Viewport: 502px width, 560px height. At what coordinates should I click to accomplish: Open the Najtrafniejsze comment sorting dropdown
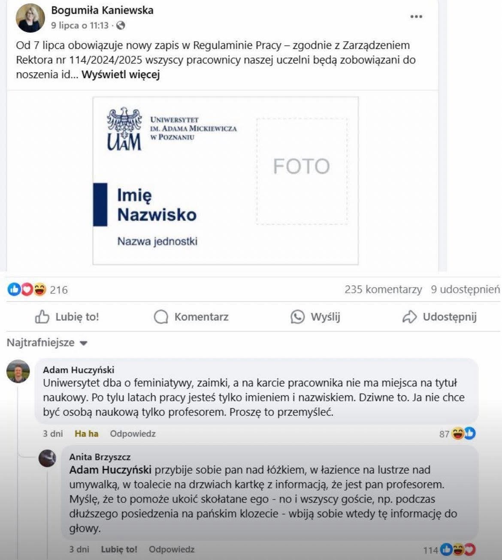[47, 343]
